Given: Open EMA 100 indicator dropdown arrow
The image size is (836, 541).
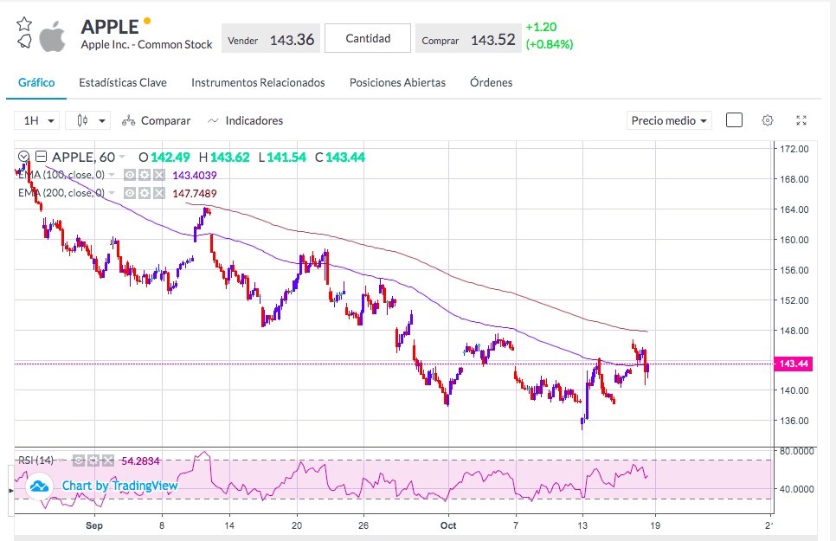Looking at the screenshot, I should tap(112, 175).
